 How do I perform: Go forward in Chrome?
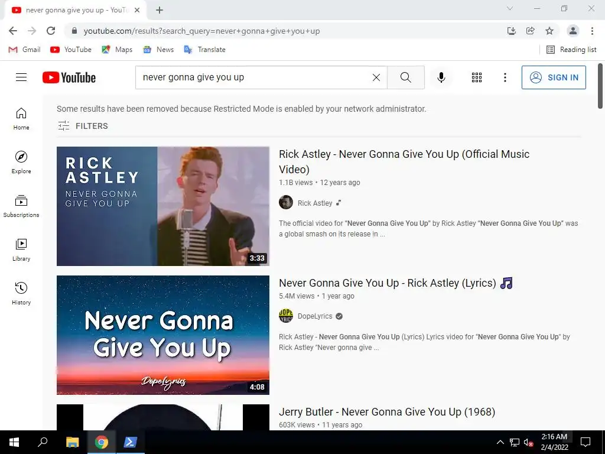coord(32,31)
